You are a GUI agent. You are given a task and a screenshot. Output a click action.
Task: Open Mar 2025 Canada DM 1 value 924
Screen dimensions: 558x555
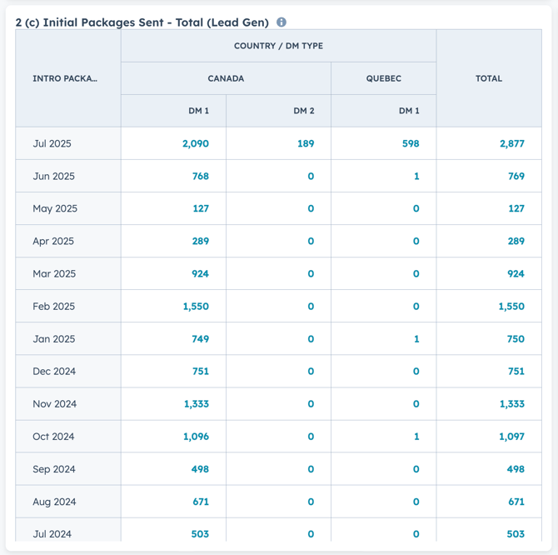200,274
